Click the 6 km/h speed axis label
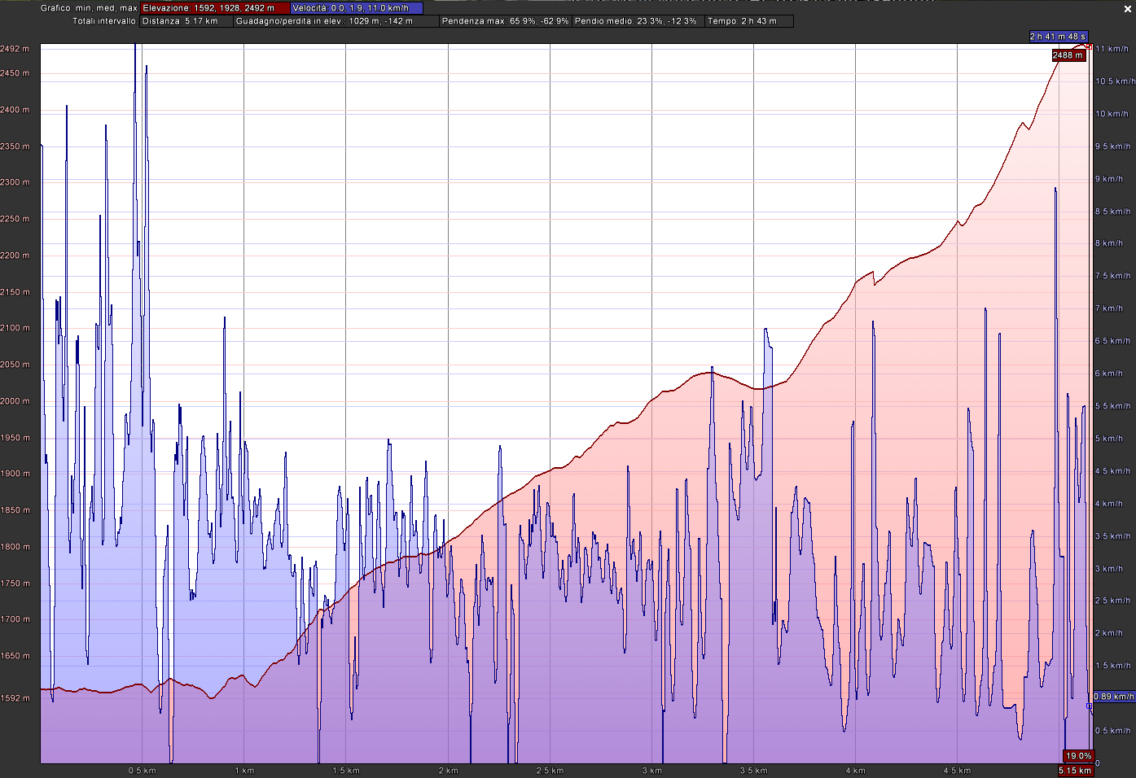Image resolution: width=1136 pixels, height=778 pixels. 1109,374
